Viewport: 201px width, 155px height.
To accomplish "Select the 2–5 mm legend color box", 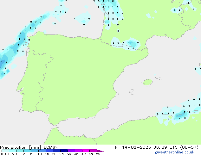I will tap(27, 151).
